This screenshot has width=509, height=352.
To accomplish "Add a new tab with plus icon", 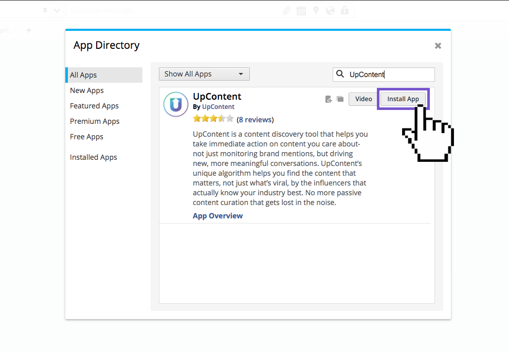I will point(29,30).
